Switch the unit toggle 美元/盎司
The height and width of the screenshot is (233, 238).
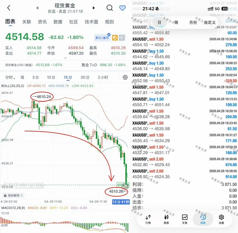(x=102, y=37)
